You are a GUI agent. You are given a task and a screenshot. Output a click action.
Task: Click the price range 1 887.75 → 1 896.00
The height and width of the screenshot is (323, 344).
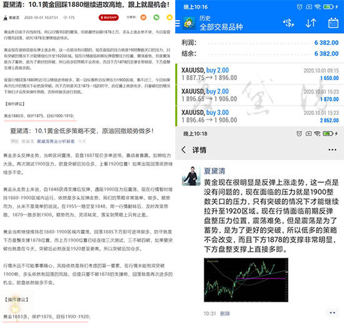point(210,78)
